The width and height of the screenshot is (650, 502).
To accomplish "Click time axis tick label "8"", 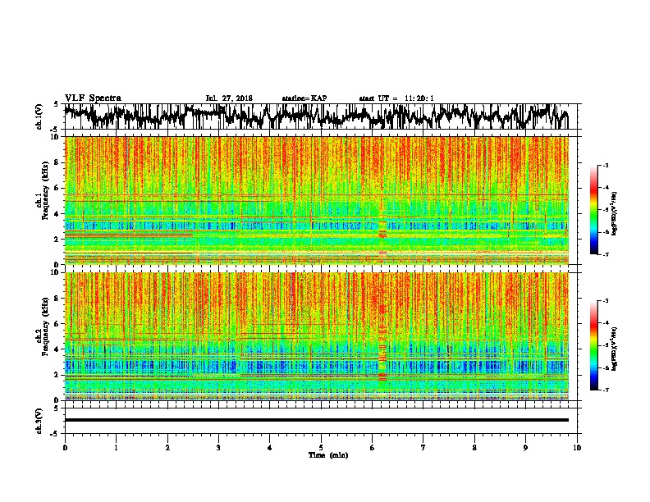I will [x=474, y=448].
